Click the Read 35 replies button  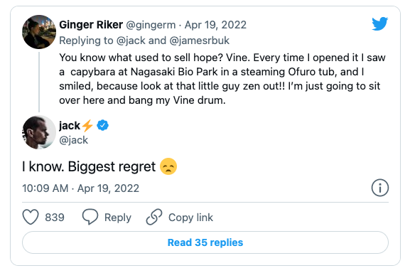(205, 242)
